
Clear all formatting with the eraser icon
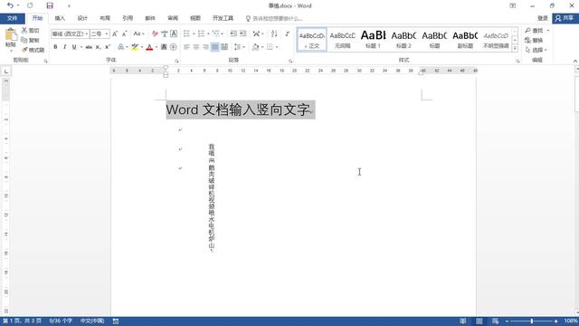[x=155, y=34]
